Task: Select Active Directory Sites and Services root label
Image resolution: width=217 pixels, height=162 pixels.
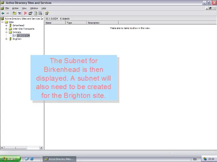Action: pyautogui.click(x=24, y=19)
